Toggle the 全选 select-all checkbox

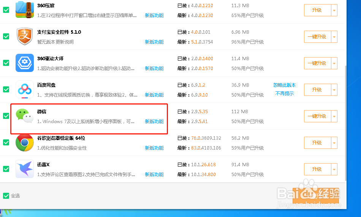[x=6, y=196]
